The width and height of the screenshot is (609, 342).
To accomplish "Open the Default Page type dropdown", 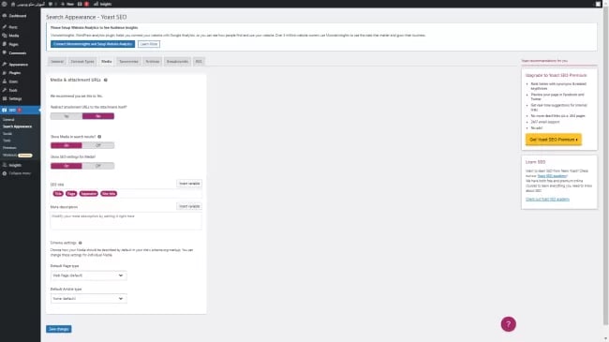I will coord(89,275).
